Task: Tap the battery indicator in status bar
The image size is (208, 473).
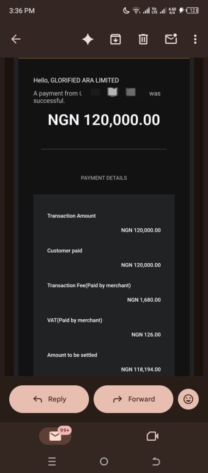Action: pyautogui.click(x=193, y=11)
